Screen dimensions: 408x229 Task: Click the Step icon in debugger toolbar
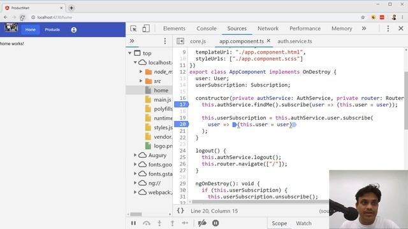point(185,223)
